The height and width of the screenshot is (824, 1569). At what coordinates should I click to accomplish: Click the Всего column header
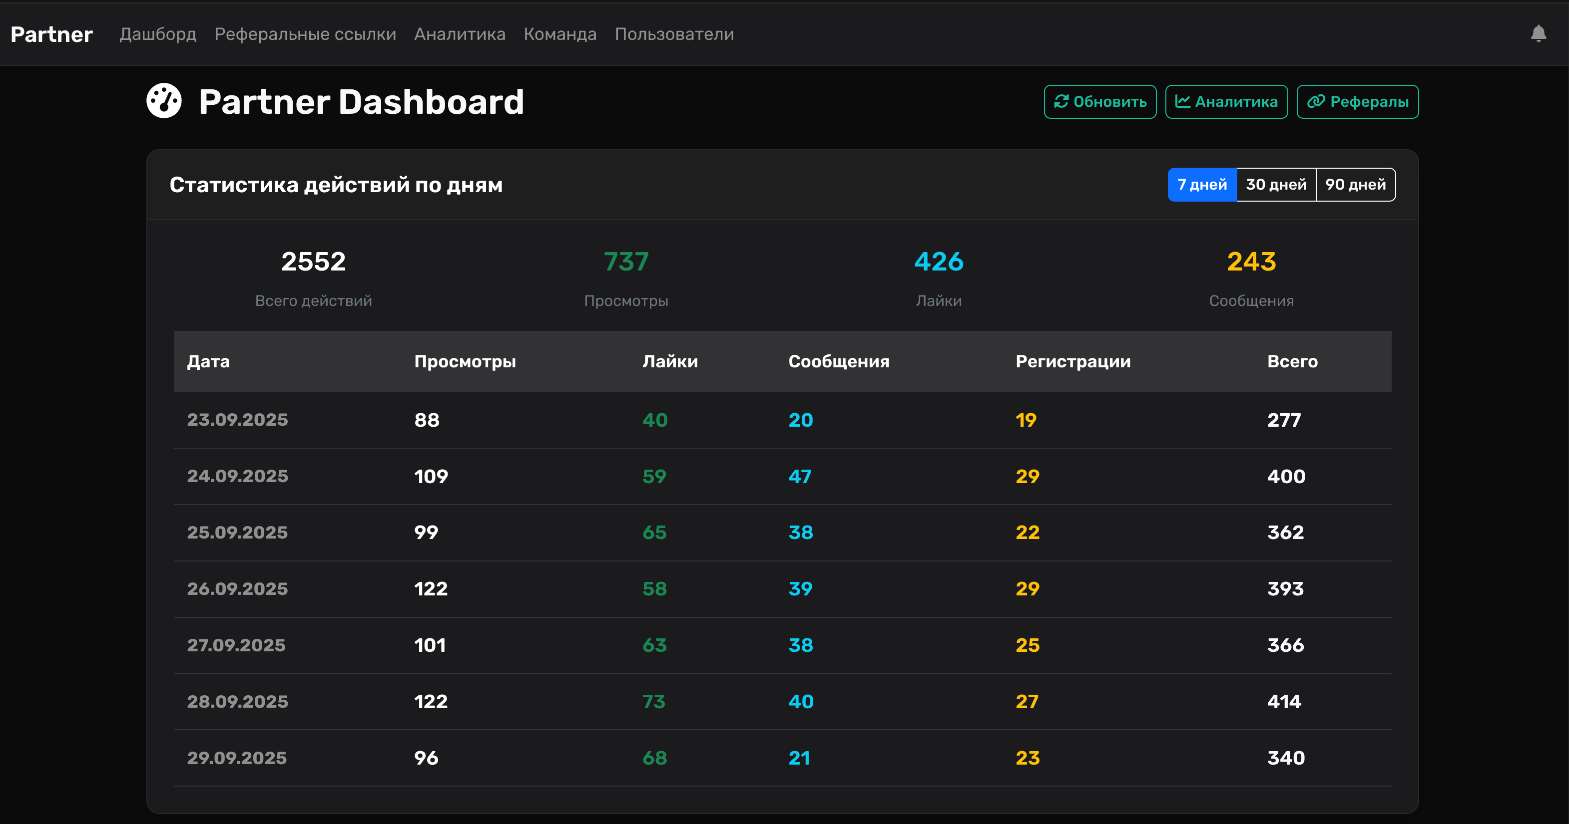(x=1292, y=361)
